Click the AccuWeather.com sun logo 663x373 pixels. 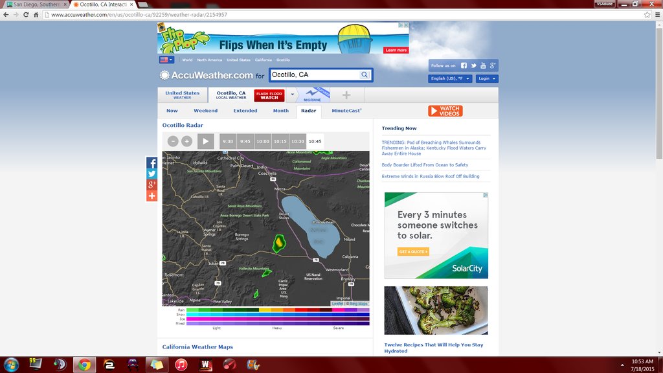pyautogui.click(x=164, y=75)
